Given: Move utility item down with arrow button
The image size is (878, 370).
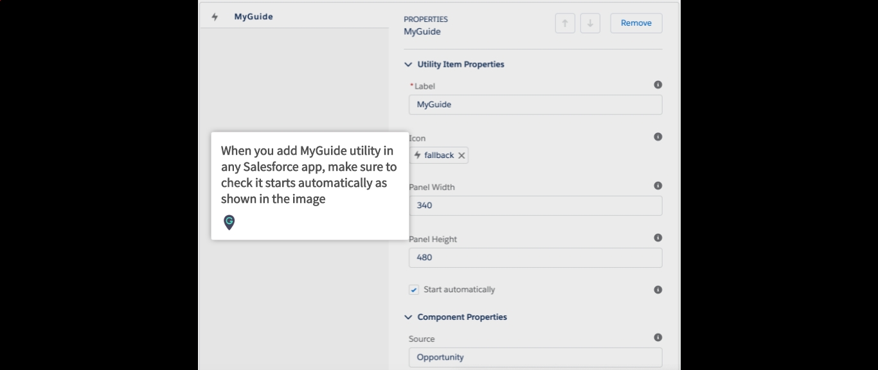Looking at the screenshot, I should point(590,23).
